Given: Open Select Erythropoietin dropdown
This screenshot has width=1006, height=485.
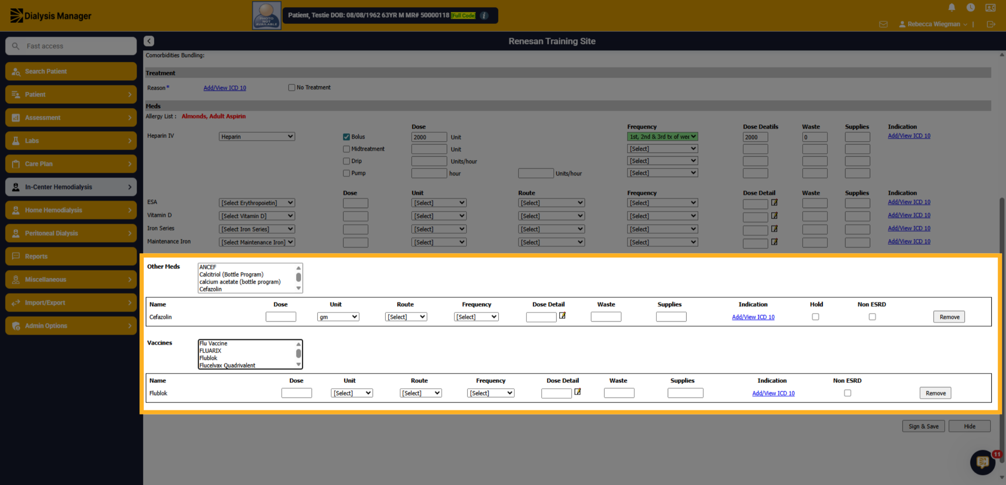Looking at the screenshot, I should coord(257,203).
